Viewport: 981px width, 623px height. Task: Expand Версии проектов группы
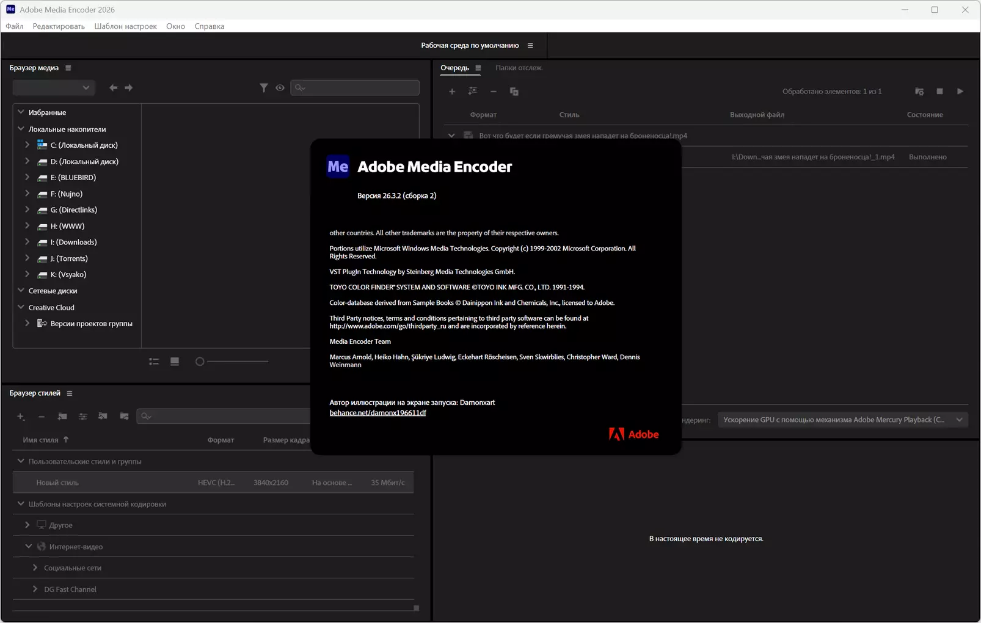point(27,323)
